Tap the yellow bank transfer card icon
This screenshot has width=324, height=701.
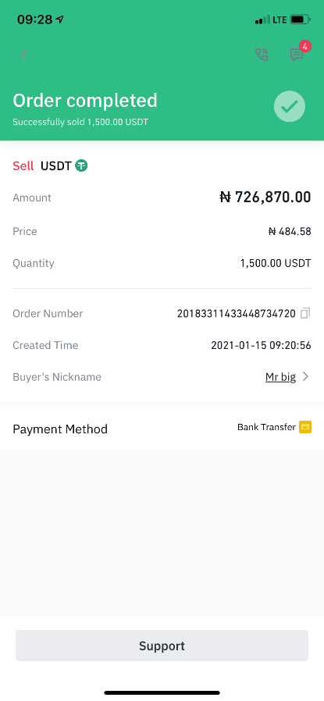305,427
